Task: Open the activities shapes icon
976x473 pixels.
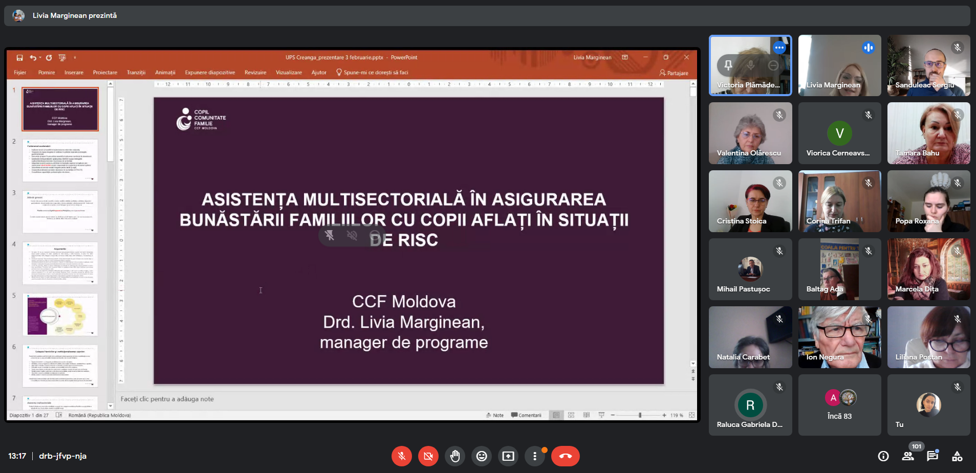Action: click(x=957, y=456)
